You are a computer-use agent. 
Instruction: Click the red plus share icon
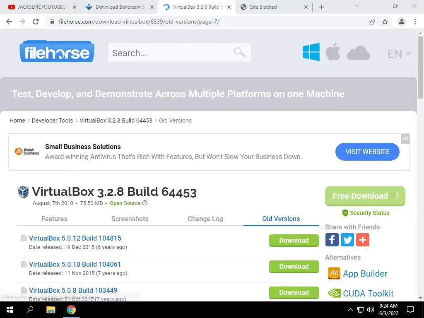[363, 240]
